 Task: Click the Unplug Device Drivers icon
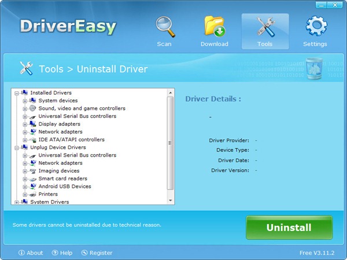(x=24, y=147)
